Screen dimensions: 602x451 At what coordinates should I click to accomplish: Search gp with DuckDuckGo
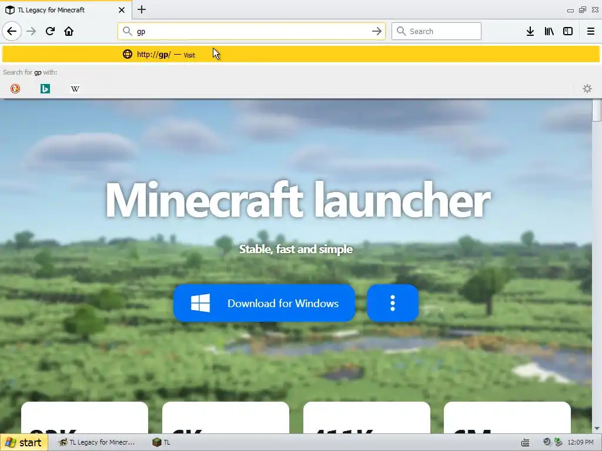pos(15,89)
